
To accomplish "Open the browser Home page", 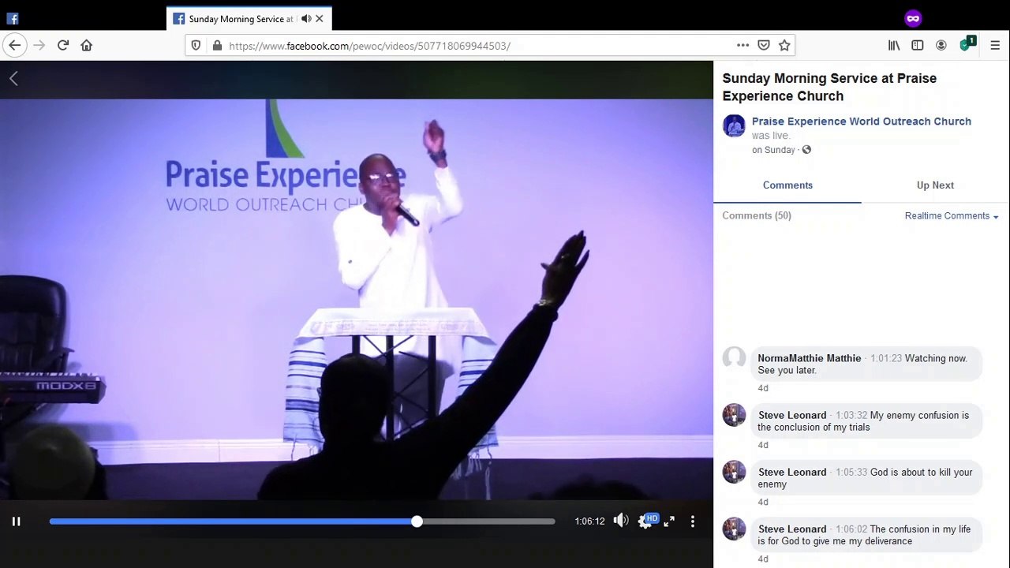I will pos(87,46).
